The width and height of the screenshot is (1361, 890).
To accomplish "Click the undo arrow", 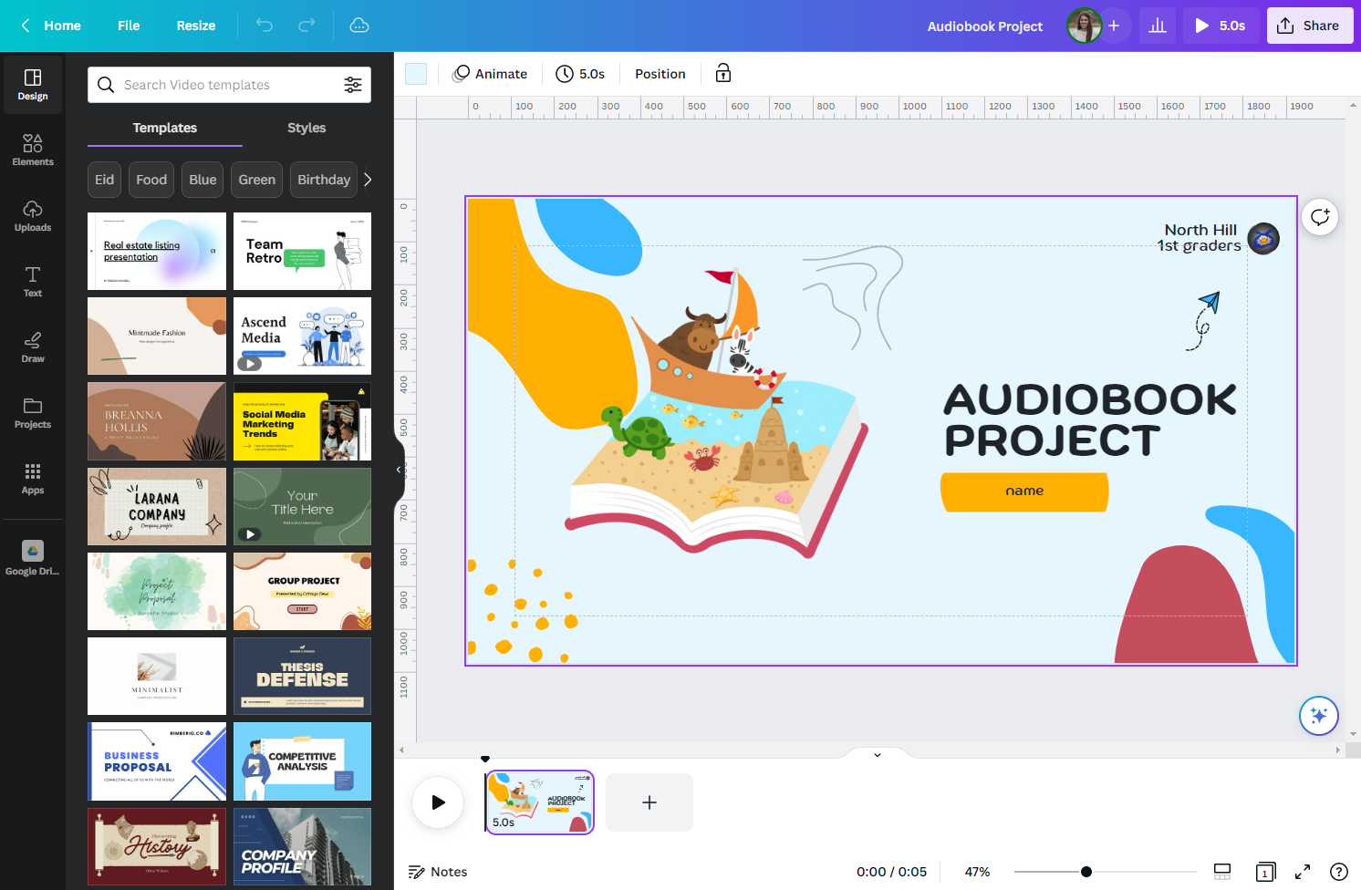I will [265, 26].
